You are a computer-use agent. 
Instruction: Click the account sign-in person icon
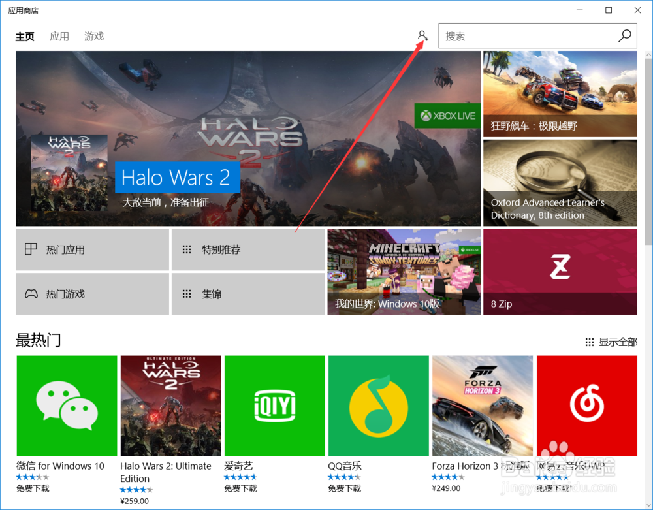pos(422,35)
